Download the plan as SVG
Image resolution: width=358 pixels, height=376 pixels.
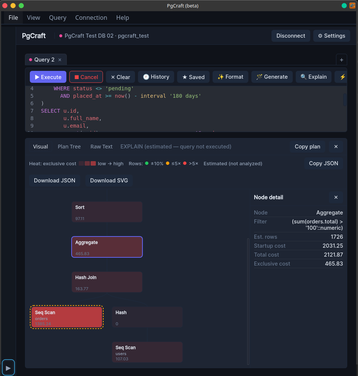[109, 180]
